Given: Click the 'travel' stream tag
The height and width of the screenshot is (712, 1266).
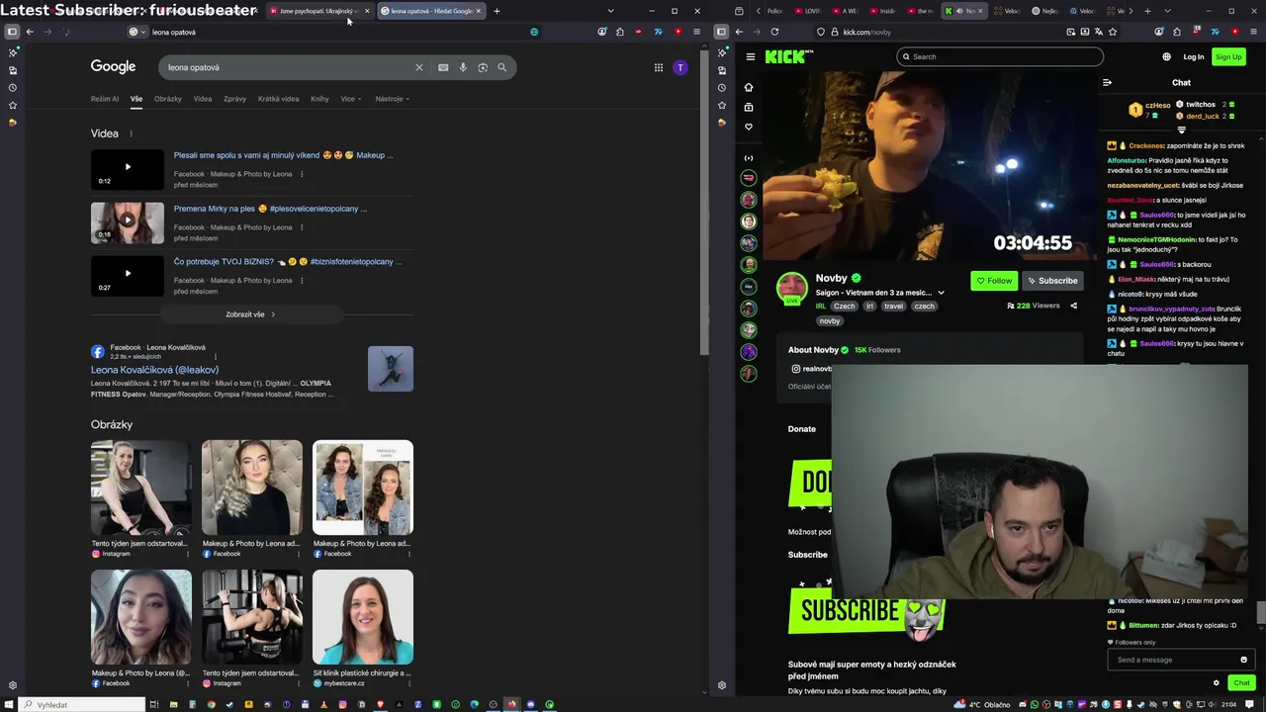Looking at the screenshot, I should pyautogui.click(x=894, y=307).
